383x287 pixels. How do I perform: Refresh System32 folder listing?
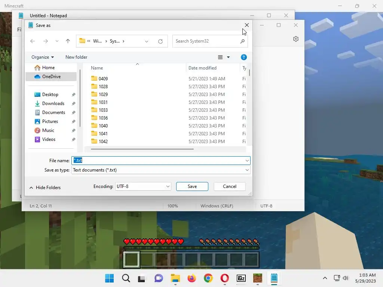160,41
